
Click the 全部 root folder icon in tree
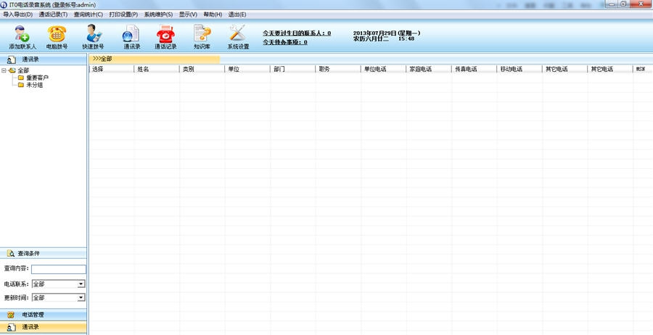(12, 71)
